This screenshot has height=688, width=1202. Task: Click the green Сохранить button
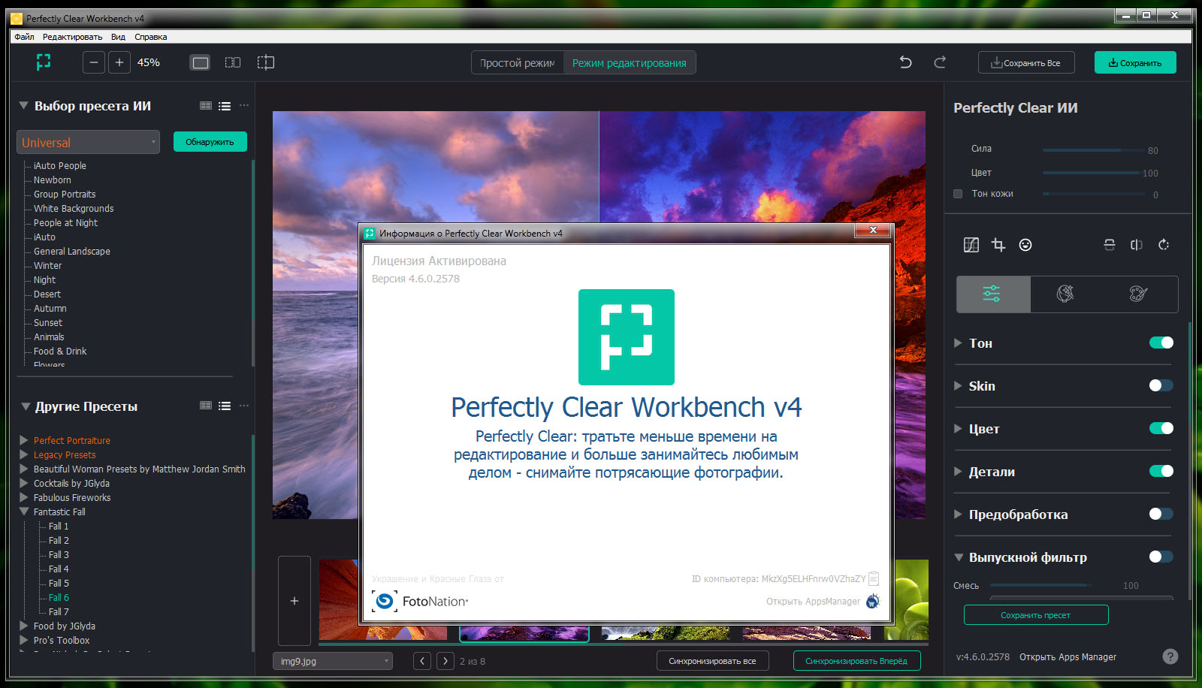coord(1135,62)
